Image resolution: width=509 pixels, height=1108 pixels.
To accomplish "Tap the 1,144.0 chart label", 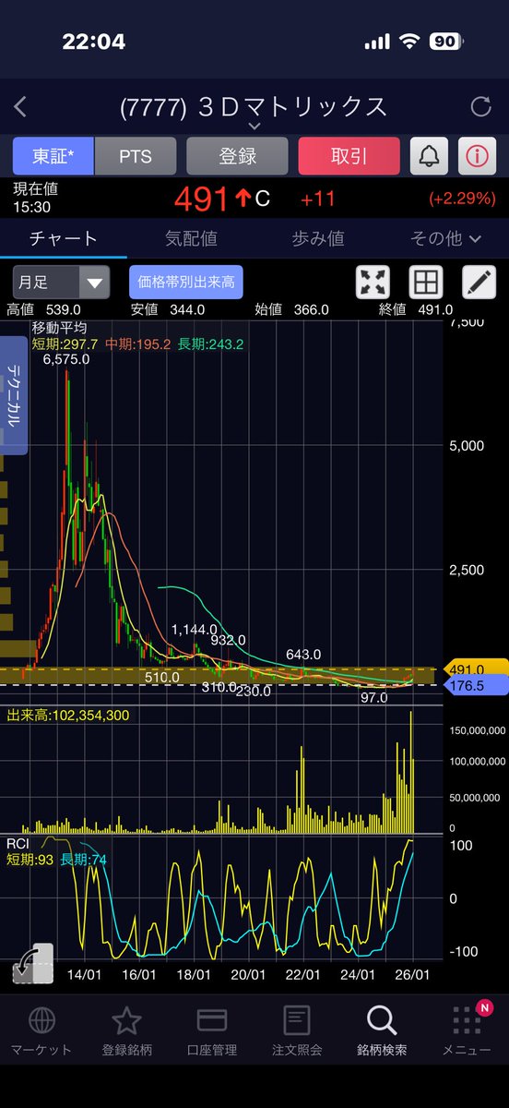I will [x=195, y=630].
